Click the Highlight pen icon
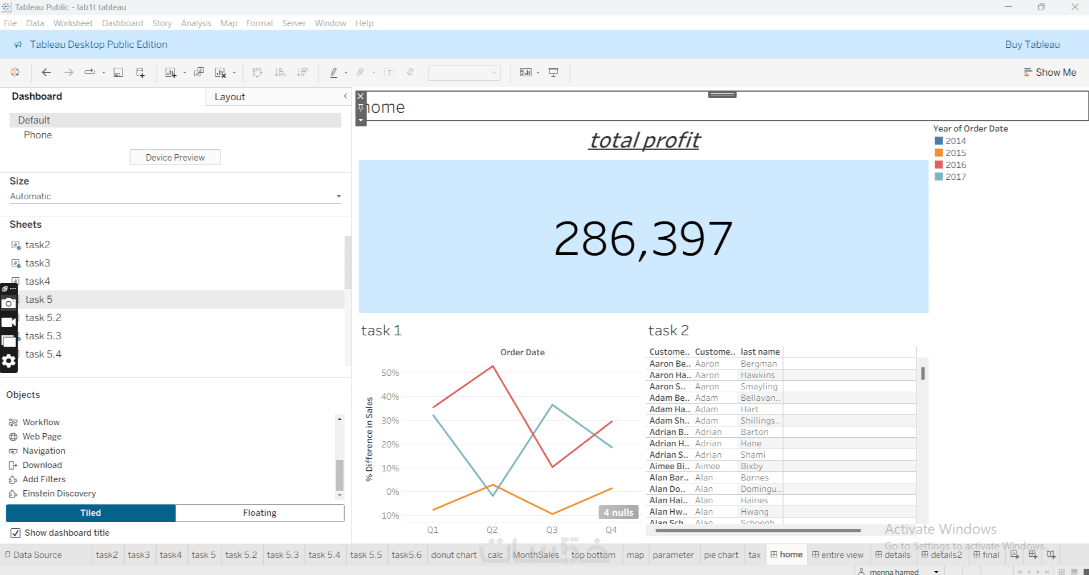Screen dimensions: 1089x575 tap(334, 72)
